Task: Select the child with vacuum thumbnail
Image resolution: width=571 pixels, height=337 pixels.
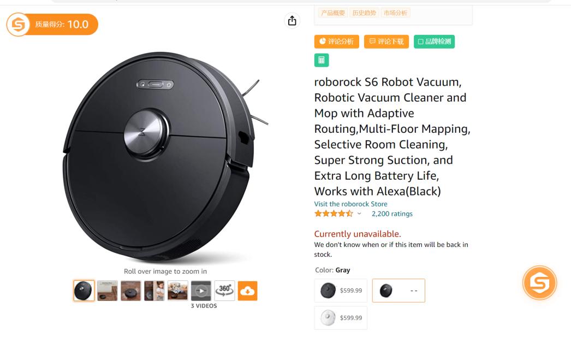Action: click(154, 291)
